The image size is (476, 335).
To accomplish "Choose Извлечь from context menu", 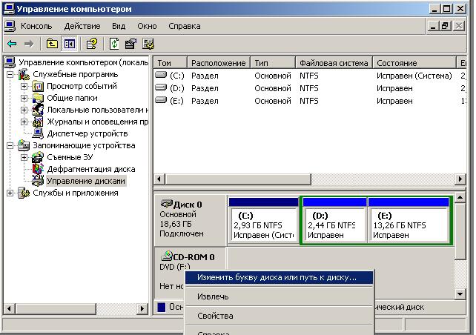I will click(x=279, y=296).
